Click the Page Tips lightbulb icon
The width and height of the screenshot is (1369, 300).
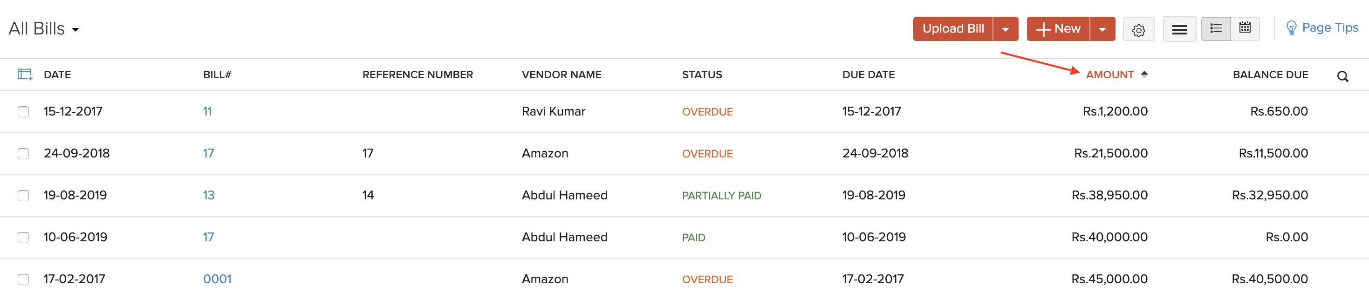1291,29
